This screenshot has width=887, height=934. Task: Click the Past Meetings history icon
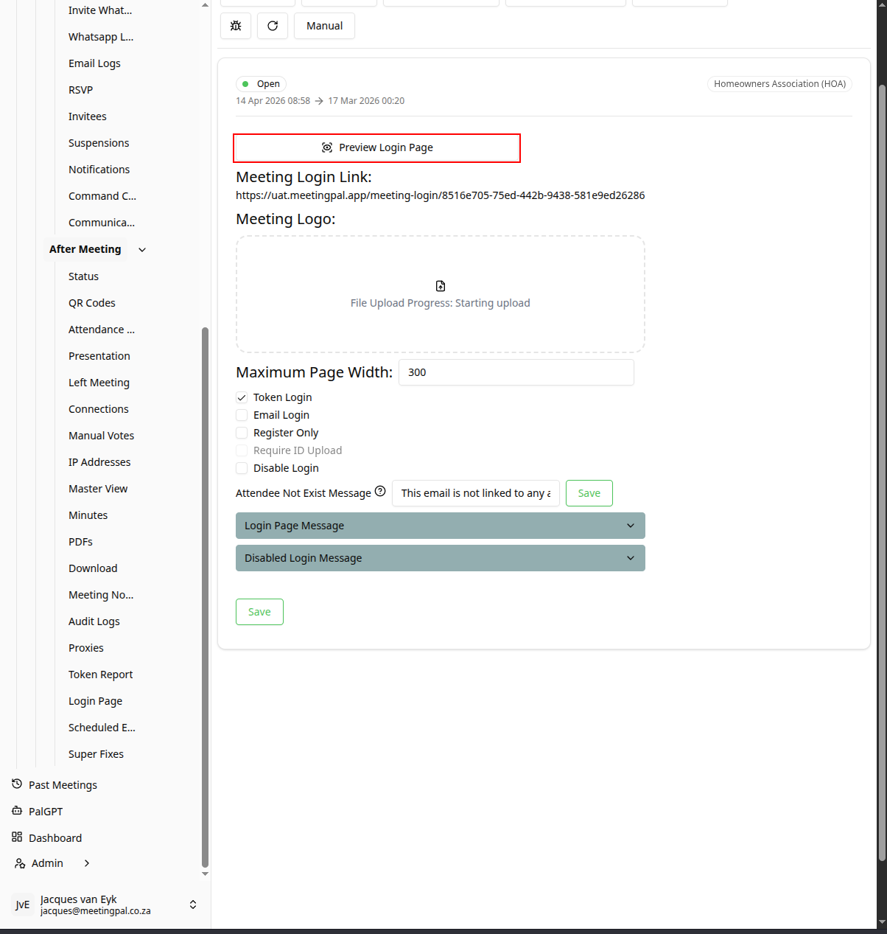[x=17, y=784]
